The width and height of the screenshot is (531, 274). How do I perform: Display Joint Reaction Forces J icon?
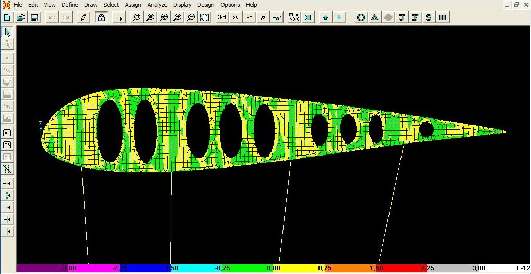click(x=402, y=17)
